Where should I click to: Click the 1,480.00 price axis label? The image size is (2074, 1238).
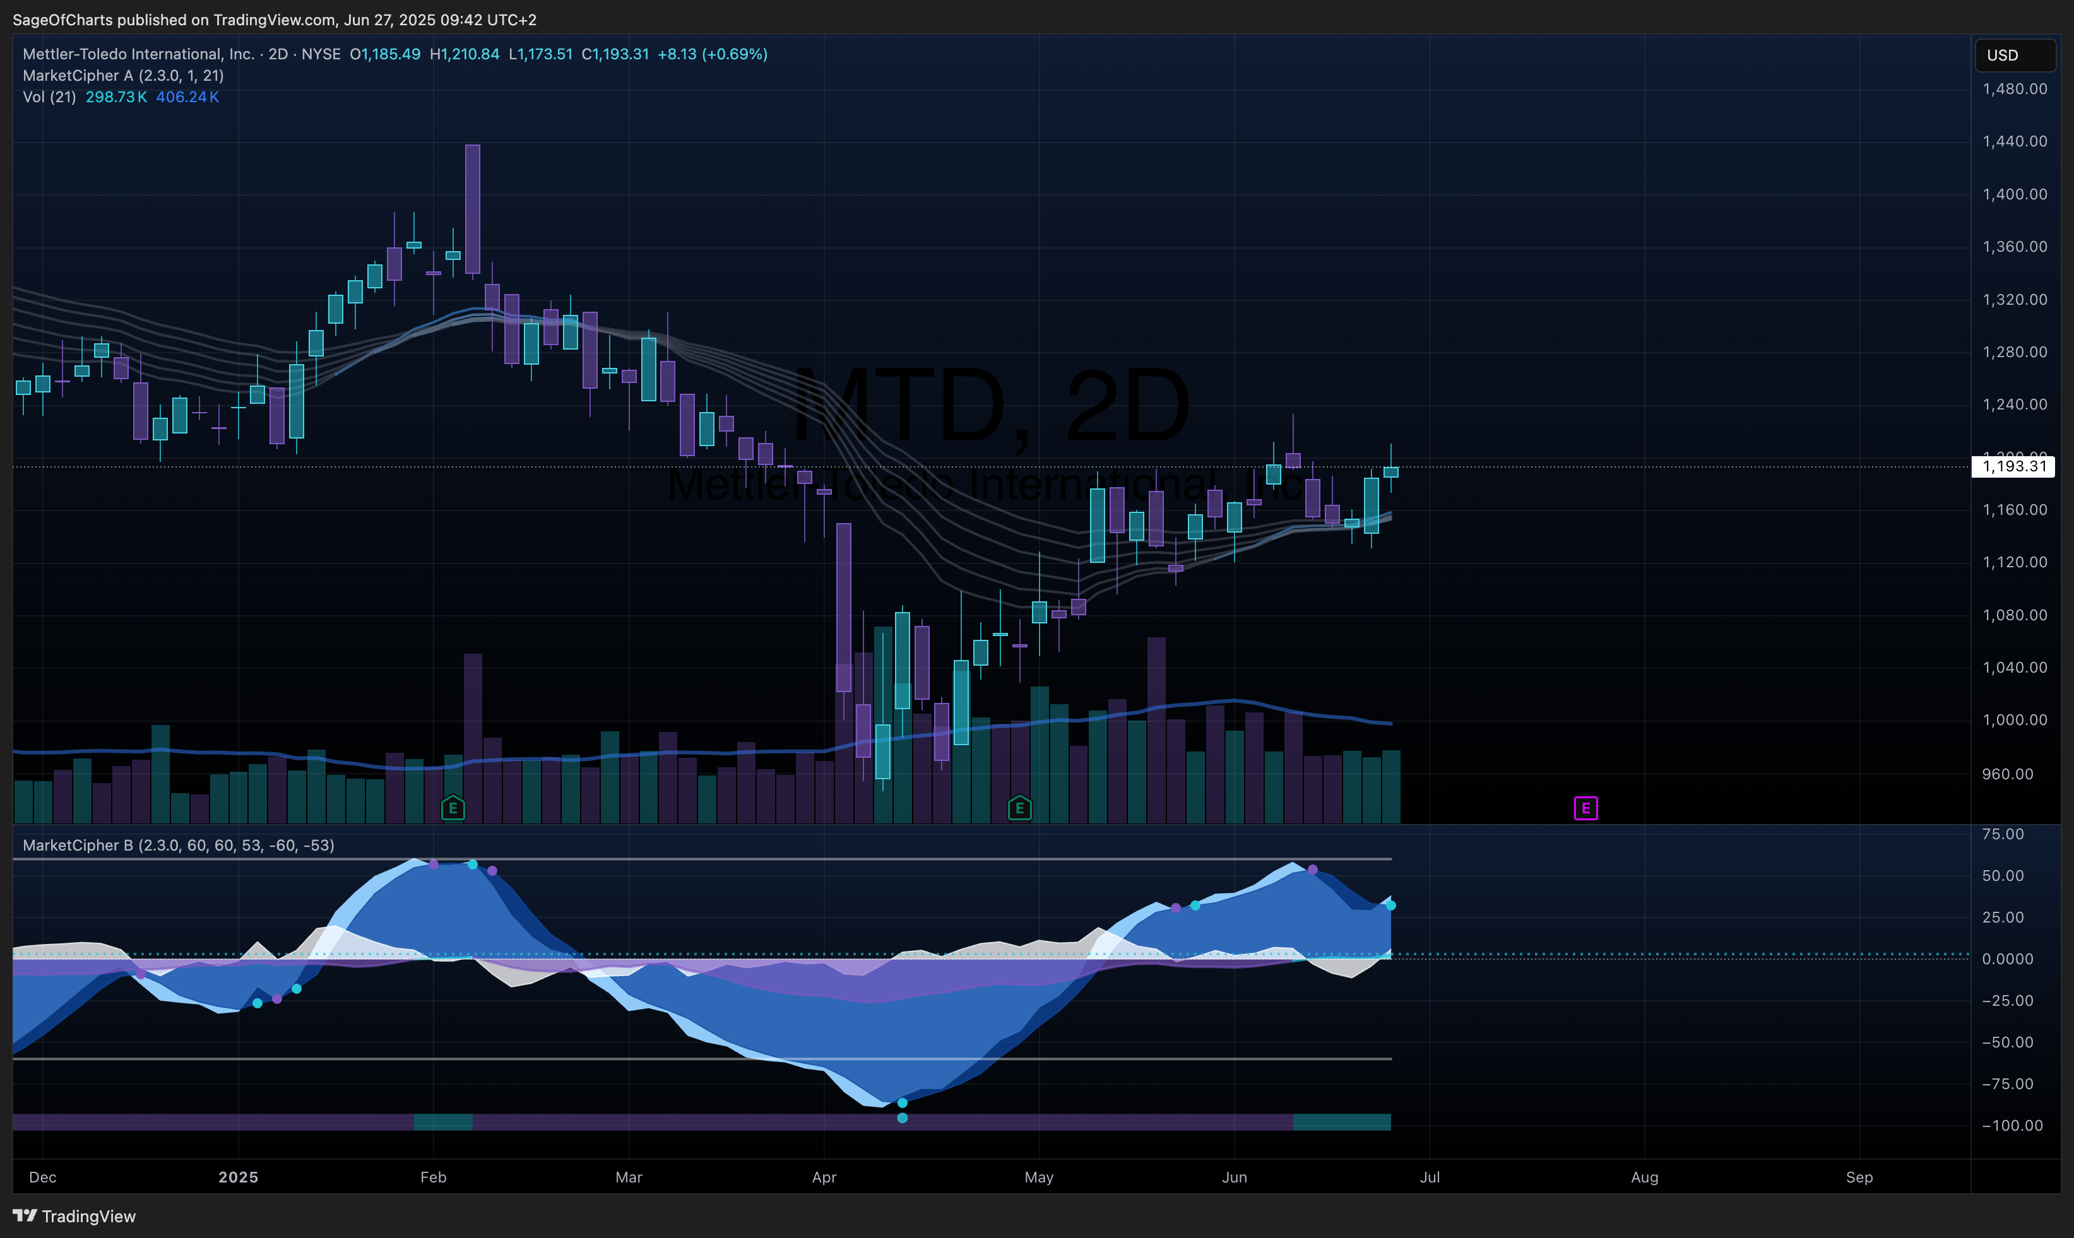(x=2014, y=89)
